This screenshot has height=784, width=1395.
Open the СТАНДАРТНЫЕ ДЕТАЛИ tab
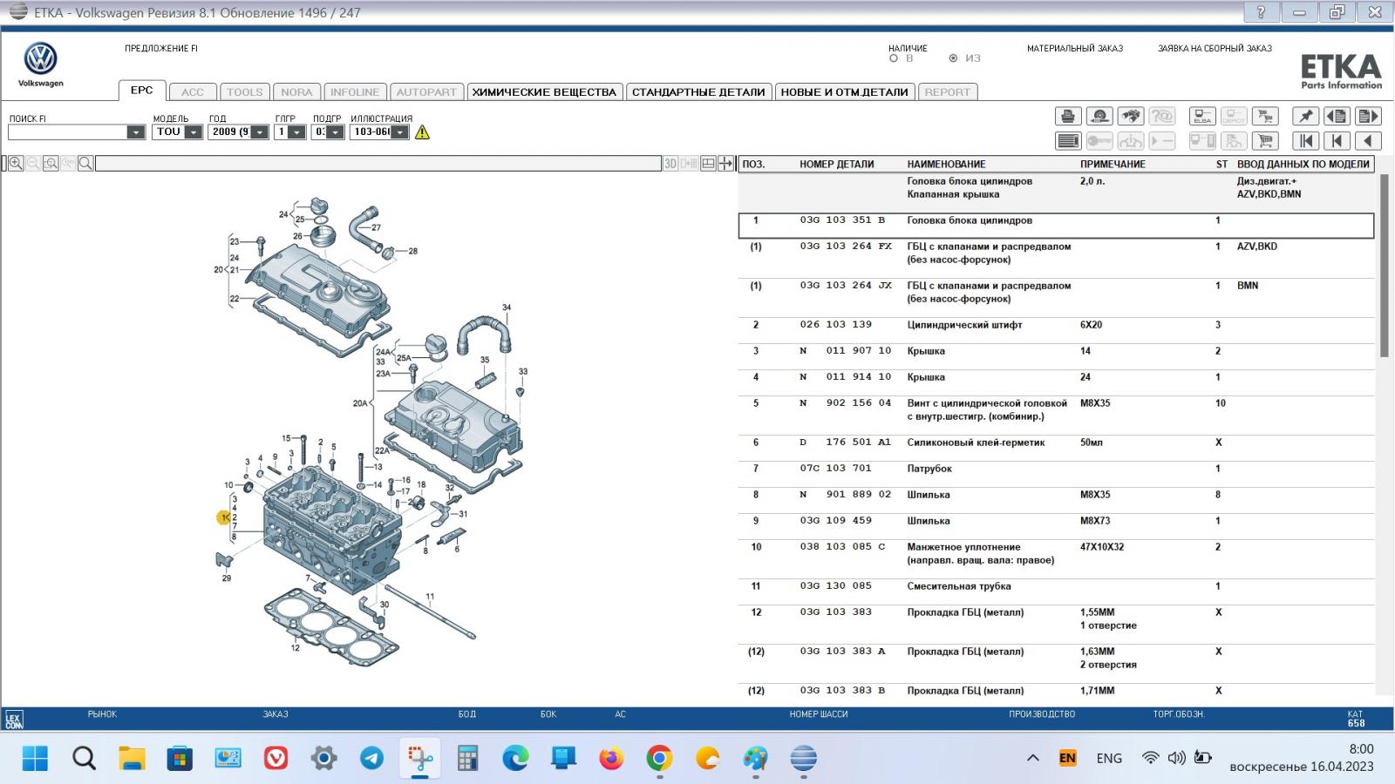pos(698,91)
